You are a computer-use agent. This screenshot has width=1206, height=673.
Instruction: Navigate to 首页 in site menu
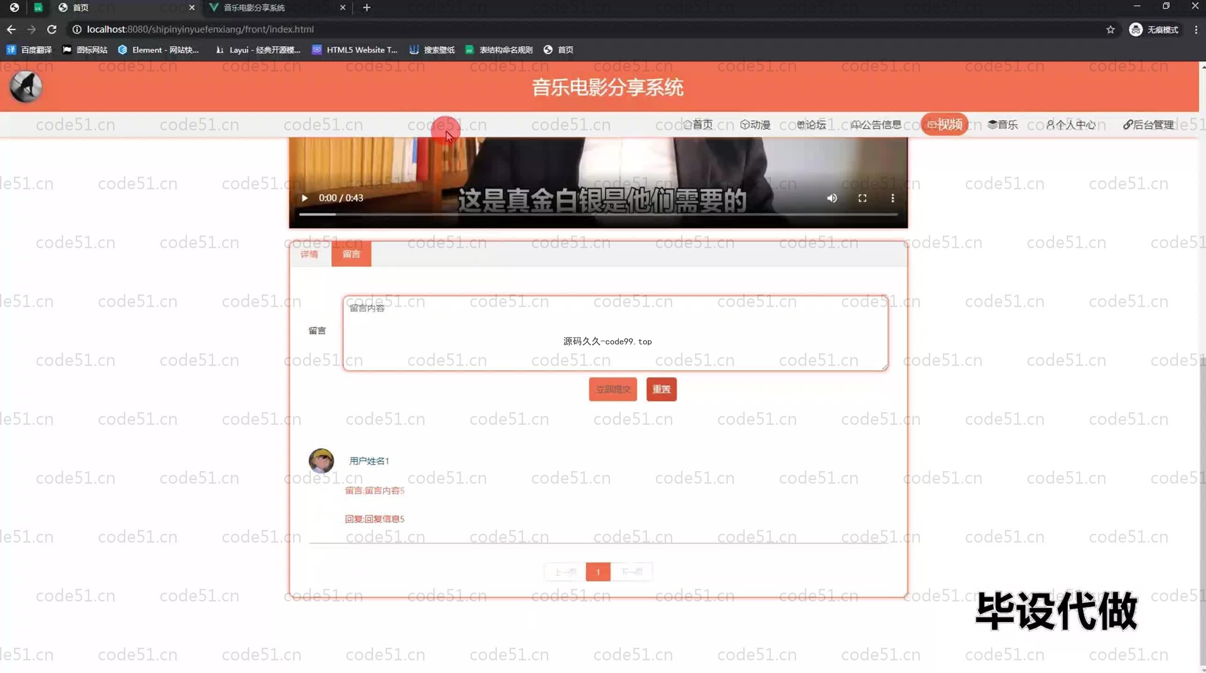point(697,124)
